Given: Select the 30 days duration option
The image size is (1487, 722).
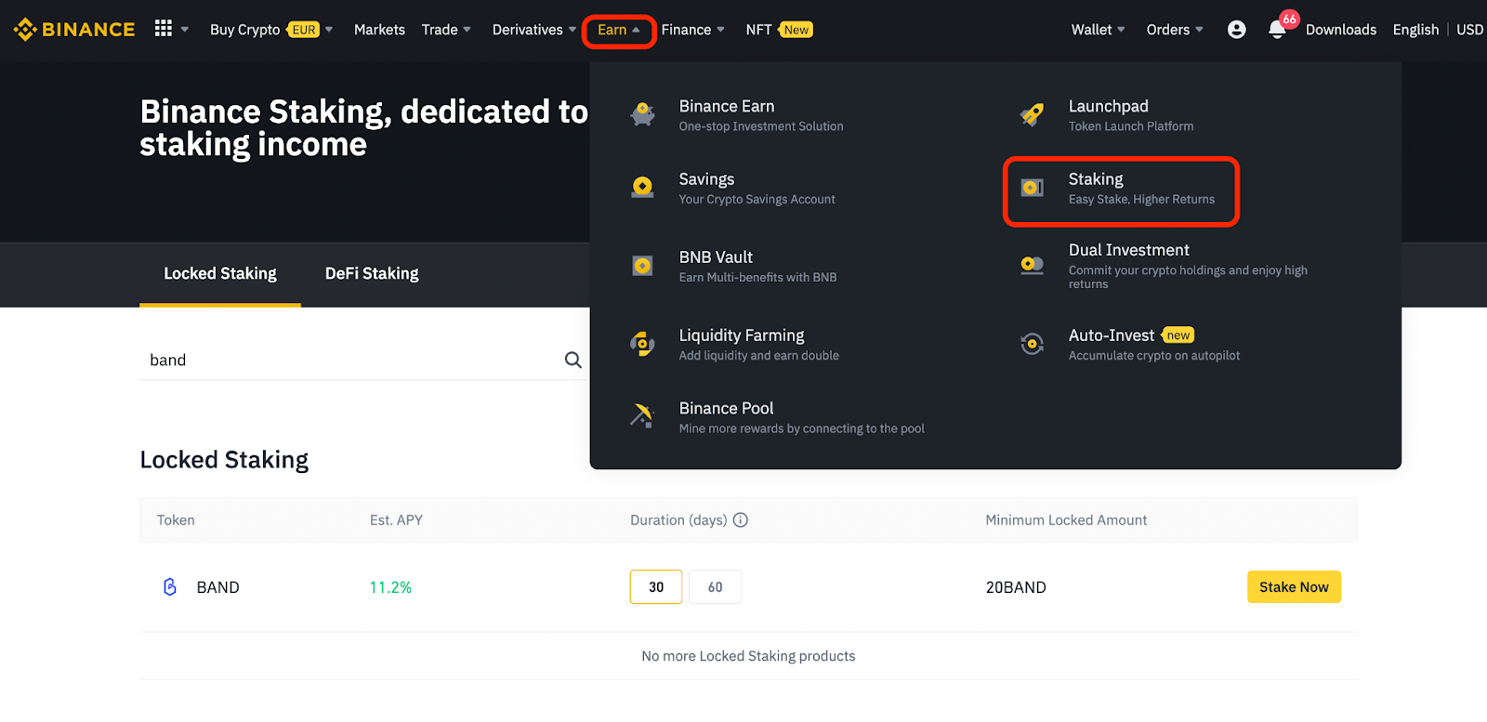Looking at the screenshot, I should tap(656, 587).
